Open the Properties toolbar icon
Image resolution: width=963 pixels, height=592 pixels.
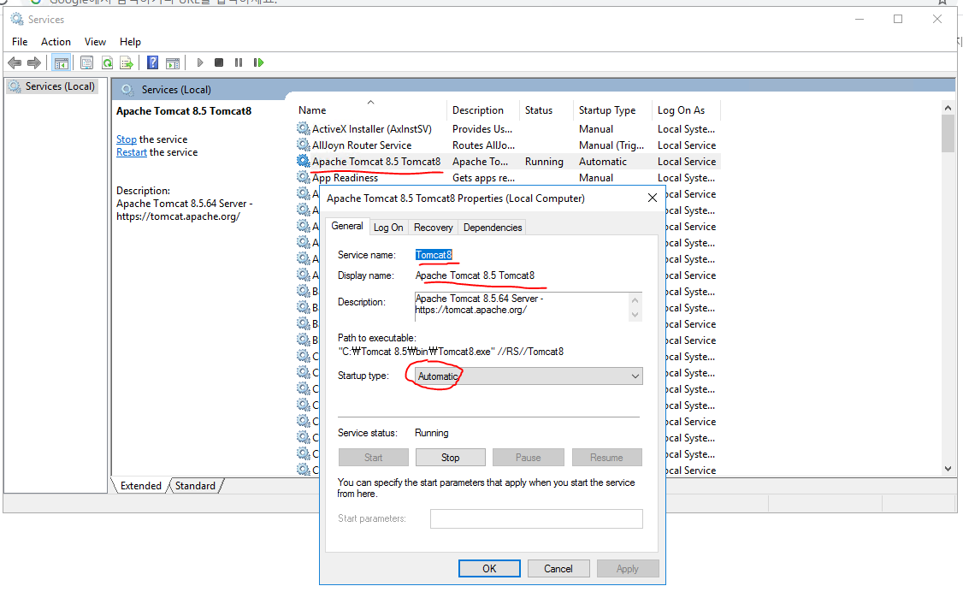point(86,62)
